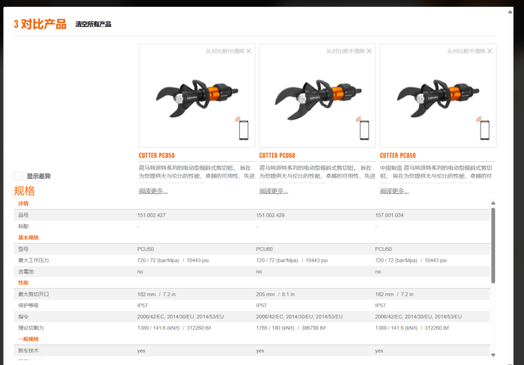Screen dimensions: 524x365
Task: Click the 品号 row label
Action: coord(24,215)
